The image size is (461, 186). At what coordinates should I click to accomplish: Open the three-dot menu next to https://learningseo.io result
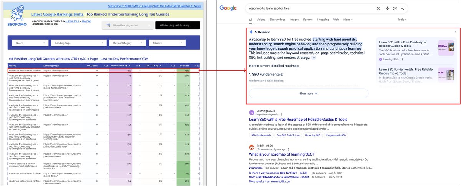click(281, 114)
